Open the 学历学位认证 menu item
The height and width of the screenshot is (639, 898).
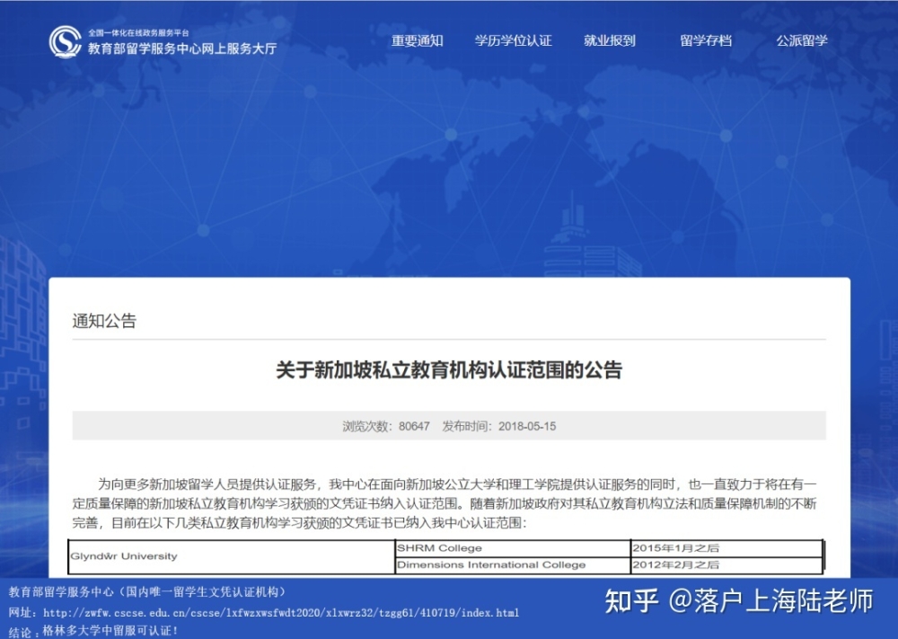(513, 40)
